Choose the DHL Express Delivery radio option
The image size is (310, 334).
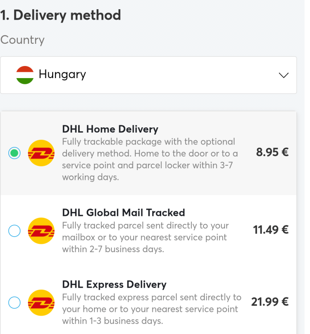click(15, 302)
